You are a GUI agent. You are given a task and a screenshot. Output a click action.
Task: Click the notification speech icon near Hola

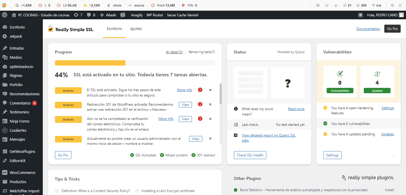(x=361, y=15)
